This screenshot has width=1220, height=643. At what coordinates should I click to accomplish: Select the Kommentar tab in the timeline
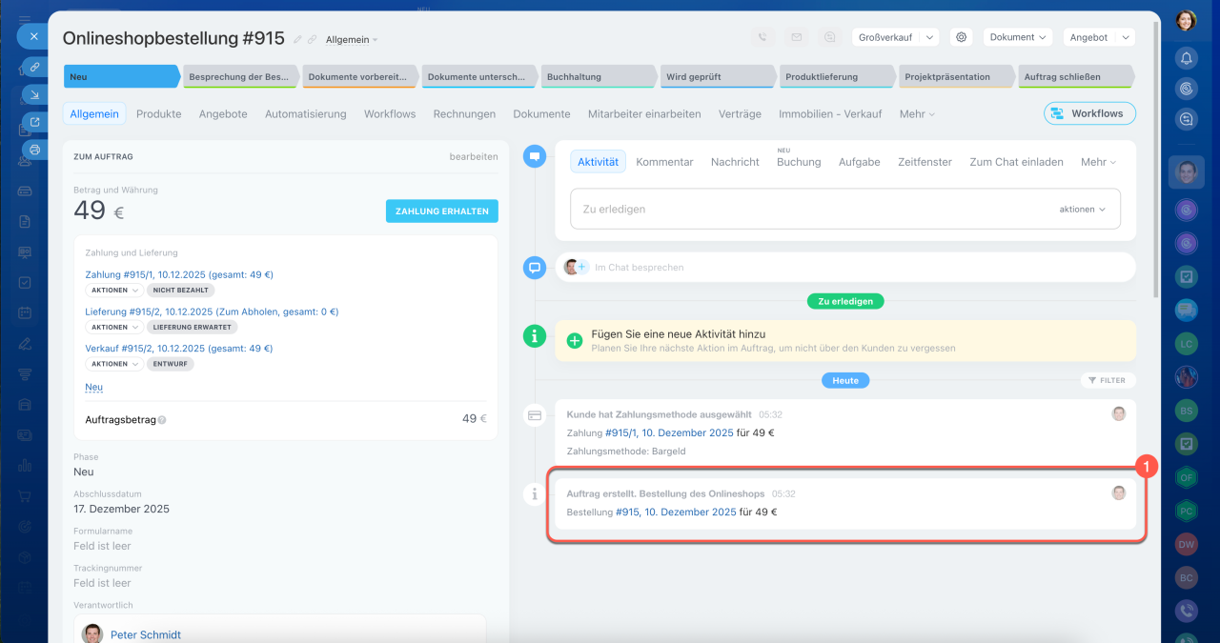(664, 162)
